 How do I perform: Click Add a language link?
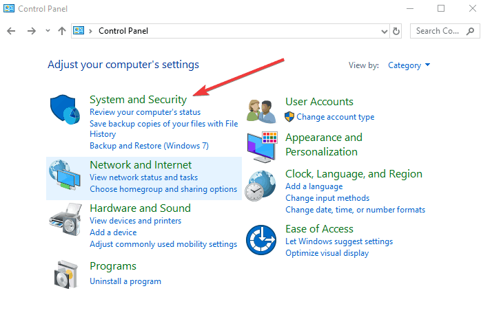314,186
